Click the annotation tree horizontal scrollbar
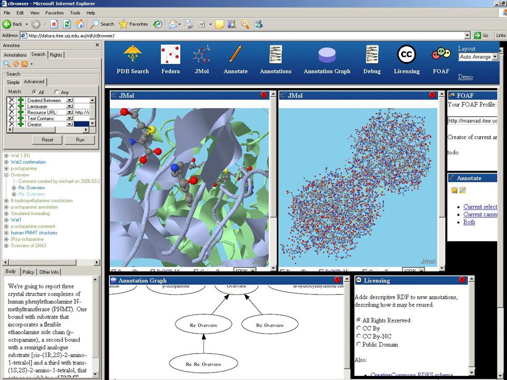The height and width of the screenshot is (380, 507). tap(52, 262)
